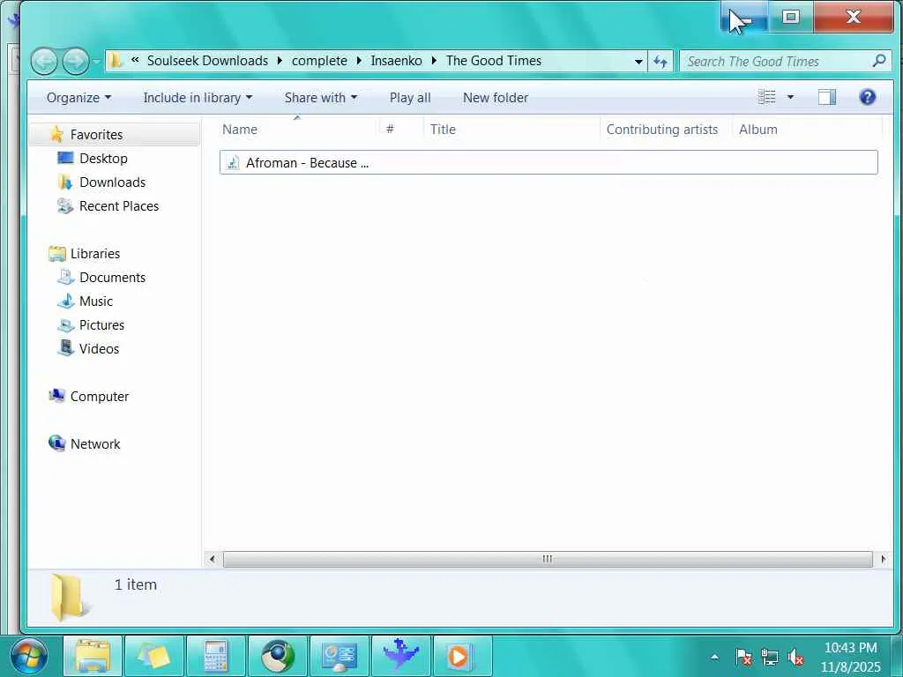Show hidden tray icons arrow
This screenshot has height=677, width=903.
pos(714,657)
